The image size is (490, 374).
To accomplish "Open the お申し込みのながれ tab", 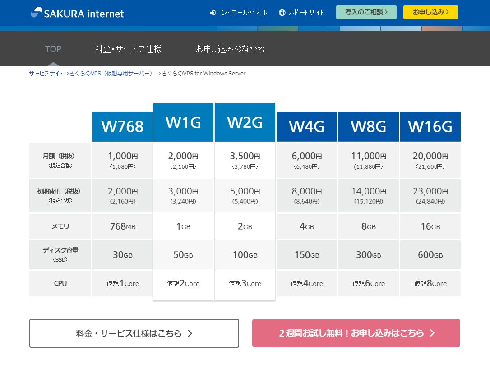I will (x=231, y=49).
